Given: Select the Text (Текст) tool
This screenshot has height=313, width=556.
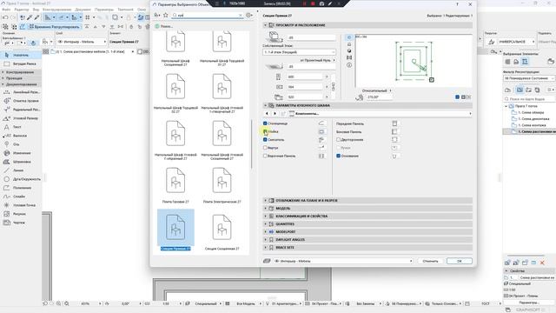Looking at the screenshot, I should 21,127.
